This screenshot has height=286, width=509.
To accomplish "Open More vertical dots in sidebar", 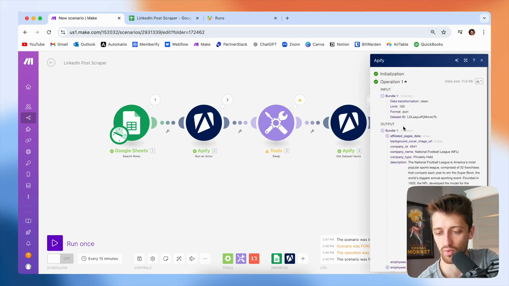I will (28, 197).
